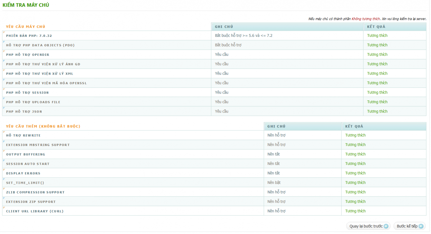Select 'Hỗ trợ PHP Data Objects (PDO)' row label
Image resolution: width=431 pixels, height=234 pixels.
40,45
